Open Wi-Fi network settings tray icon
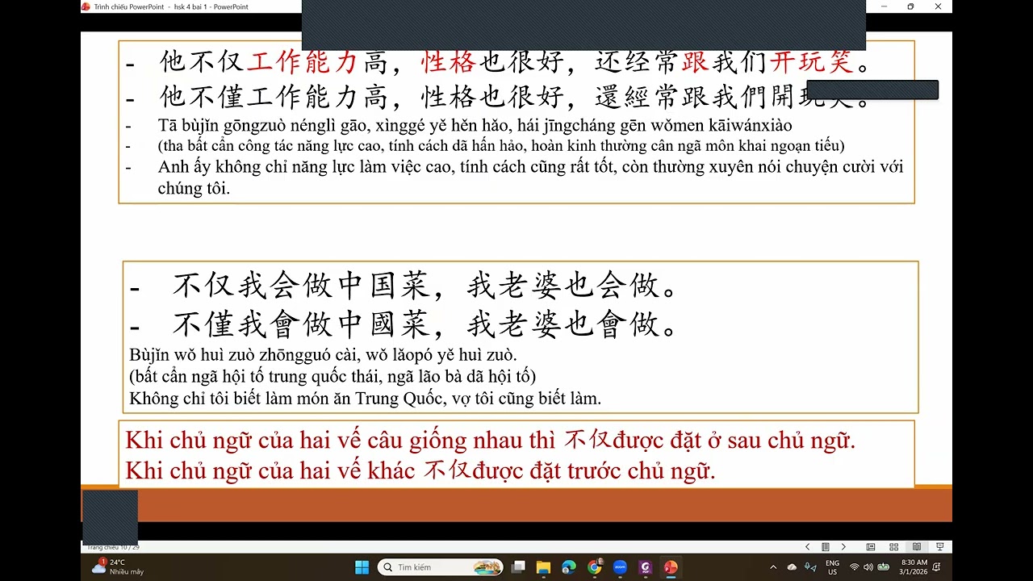This screenshot has width=1033, height=581. pyautogui.click(x=854, y=567)
